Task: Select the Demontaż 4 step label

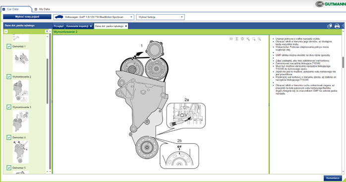Action: click(19, 137)
